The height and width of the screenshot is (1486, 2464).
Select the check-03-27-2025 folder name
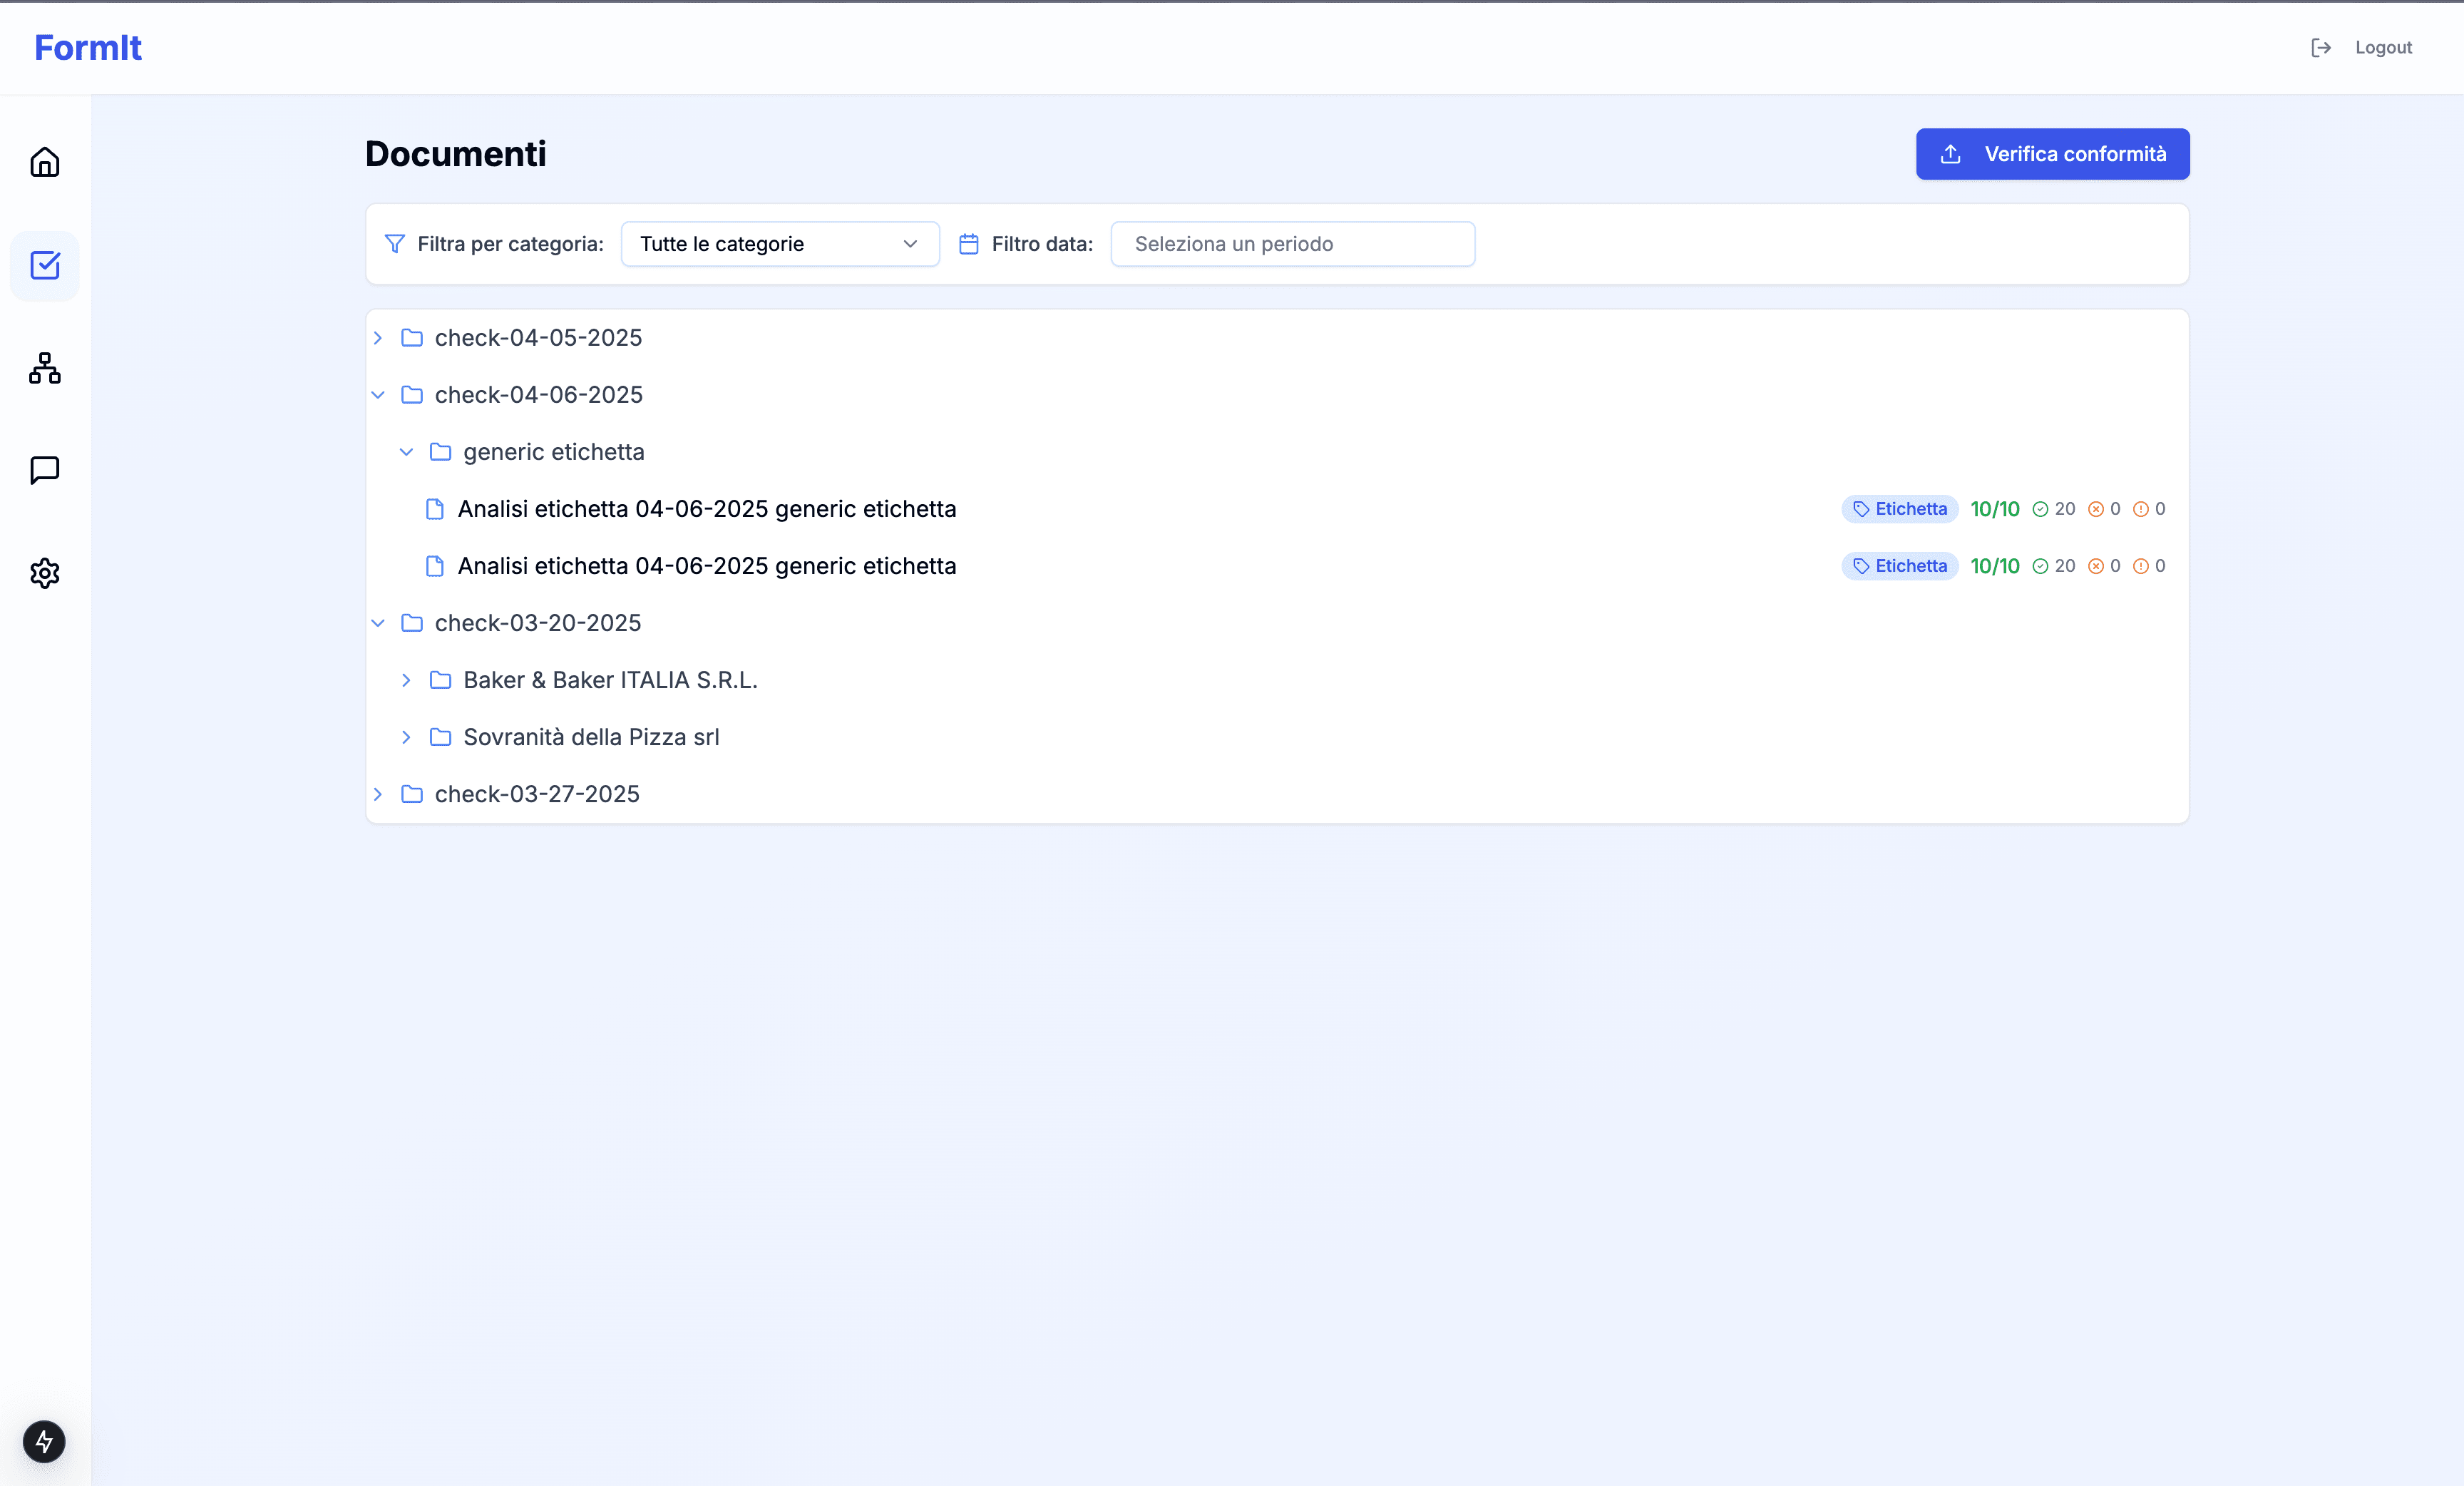(537, 794)
